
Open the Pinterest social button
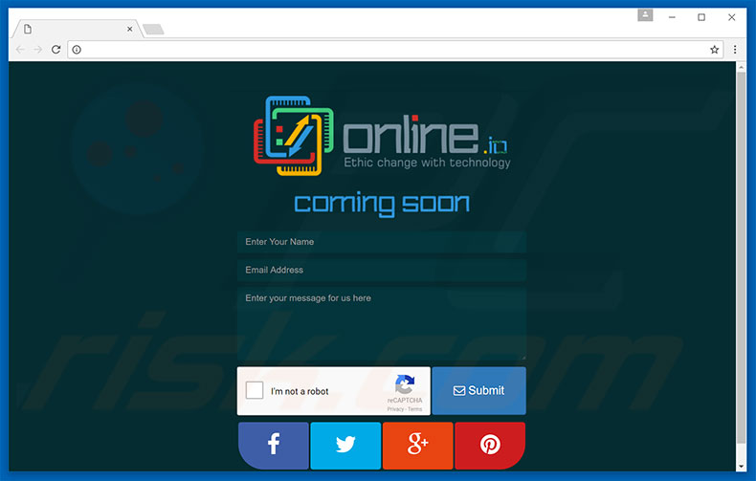click(490, 446)
